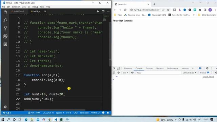217x122 pixels.
Task: Select the tut10.js editor tab
Action: click(x=37, y=11)
